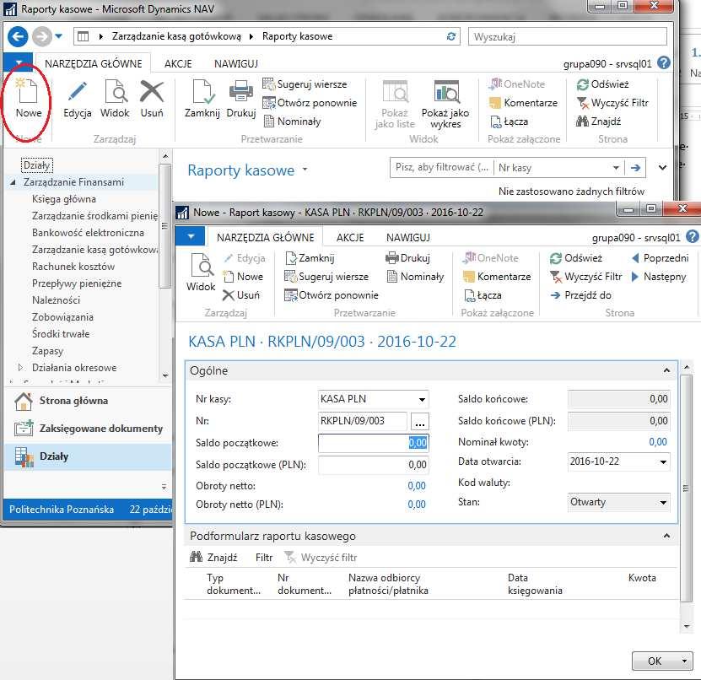Screen dimensions: 701x680
Task: Open Data otwarcia date dropdown
Action: coord(663,461)
